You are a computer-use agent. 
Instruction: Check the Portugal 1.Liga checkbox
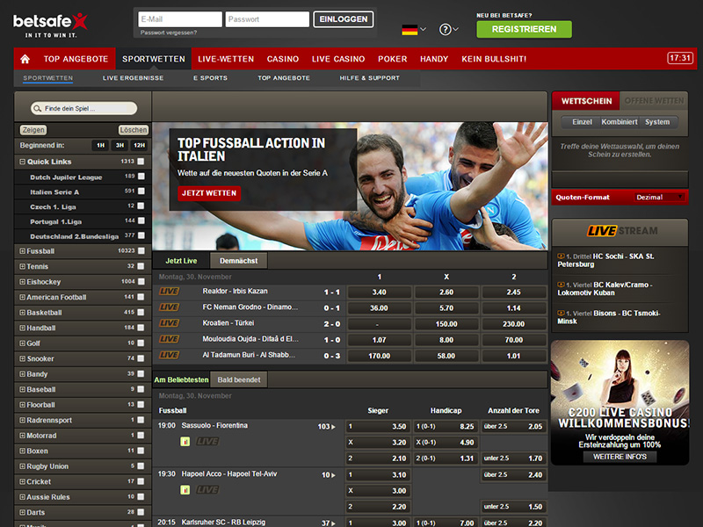(141, 221)
